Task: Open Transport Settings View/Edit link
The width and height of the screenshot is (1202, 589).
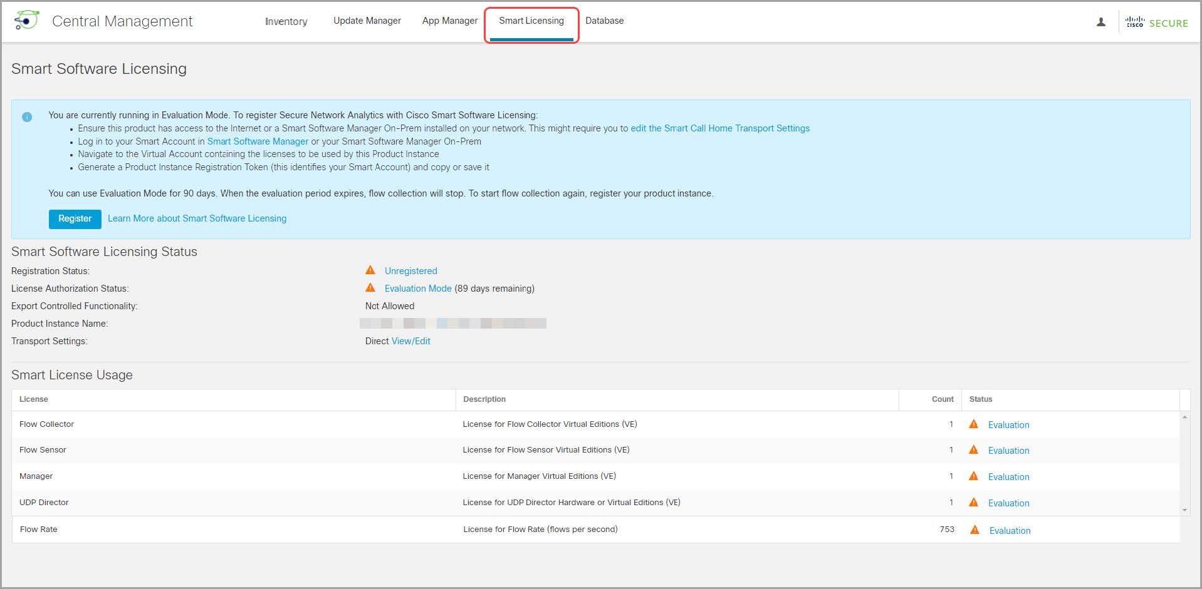Action: (411, 341)
